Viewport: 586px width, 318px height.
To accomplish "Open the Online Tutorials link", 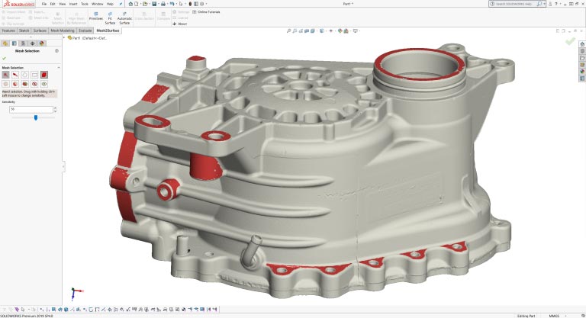I will point(207,12).
